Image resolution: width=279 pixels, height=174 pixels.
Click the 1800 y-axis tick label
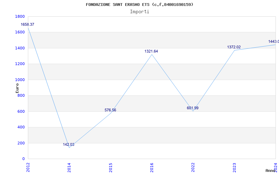tap(20, 16)
